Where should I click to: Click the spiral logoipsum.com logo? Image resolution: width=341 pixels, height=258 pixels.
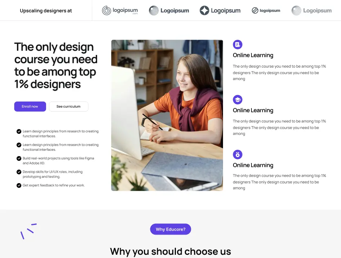coord(120,10)
